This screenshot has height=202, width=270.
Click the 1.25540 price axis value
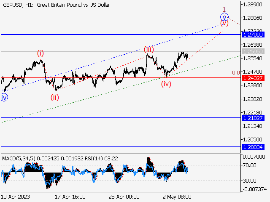pyautogui.click(x=252, y=58)
